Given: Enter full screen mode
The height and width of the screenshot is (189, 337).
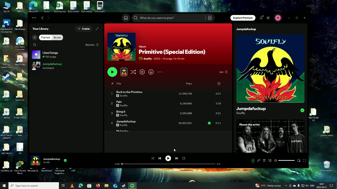Looking at the screenshot, I should [304, 160].
